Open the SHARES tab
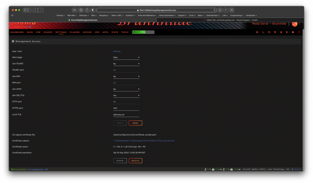Screen dimensions: 313x183 click(48, 32)
